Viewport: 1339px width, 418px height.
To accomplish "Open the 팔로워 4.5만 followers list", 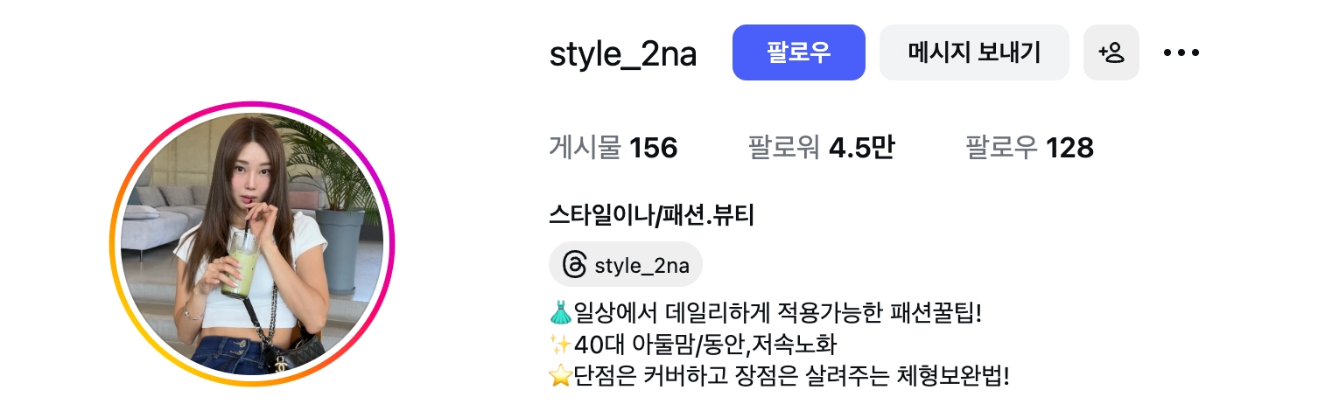I will click(x=821, y=148).
